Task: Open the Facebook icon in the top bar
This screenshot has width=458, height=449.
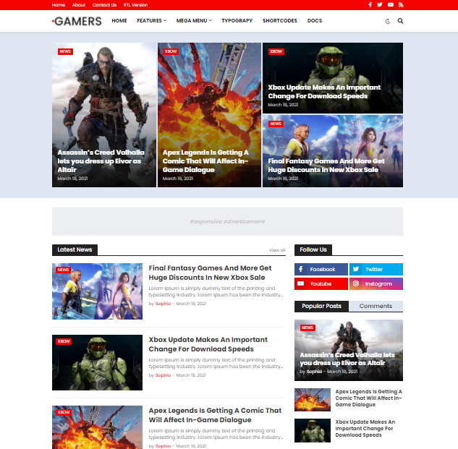Action: tap(370, 4)
